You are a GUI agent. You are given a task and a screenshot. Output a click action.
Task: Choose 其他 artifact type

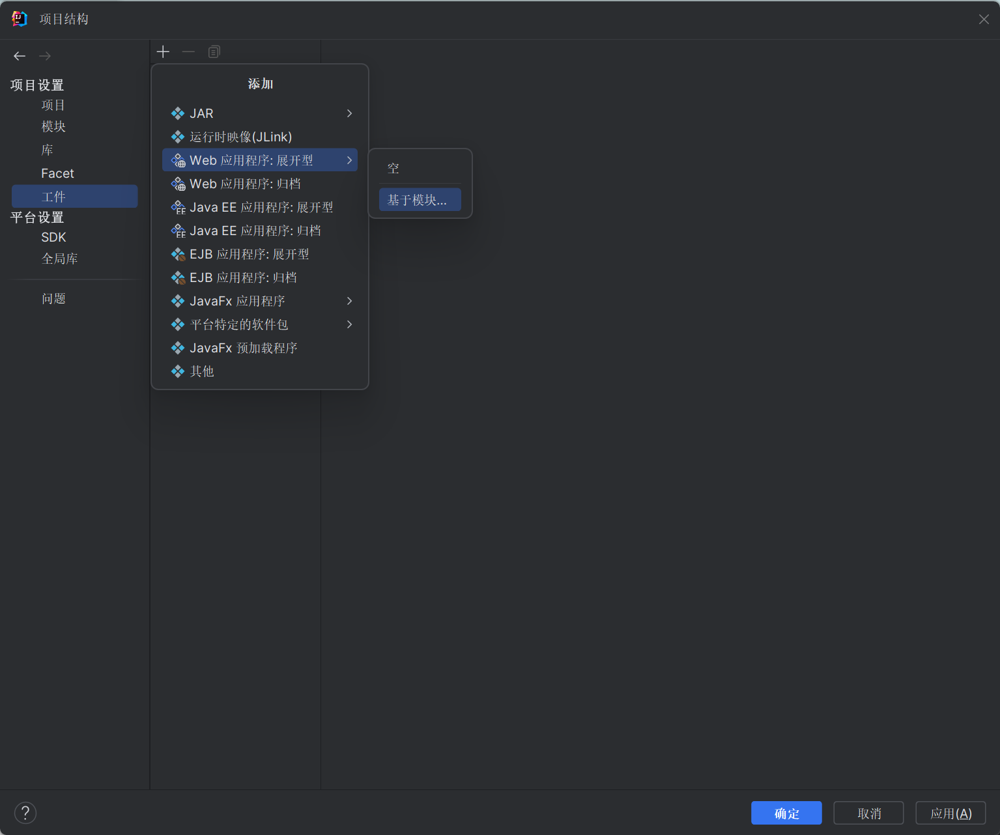pyautogui.click(x=260, y=371)
